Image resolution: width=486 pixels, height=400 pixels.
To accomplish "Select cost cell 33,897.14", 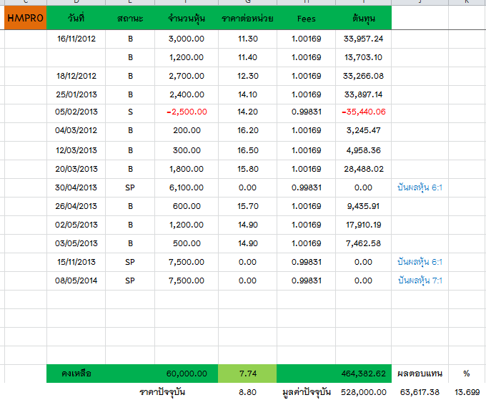I will point(364,94).
